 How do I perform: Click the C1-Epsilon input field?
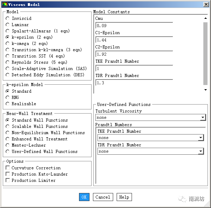point(134,40)
